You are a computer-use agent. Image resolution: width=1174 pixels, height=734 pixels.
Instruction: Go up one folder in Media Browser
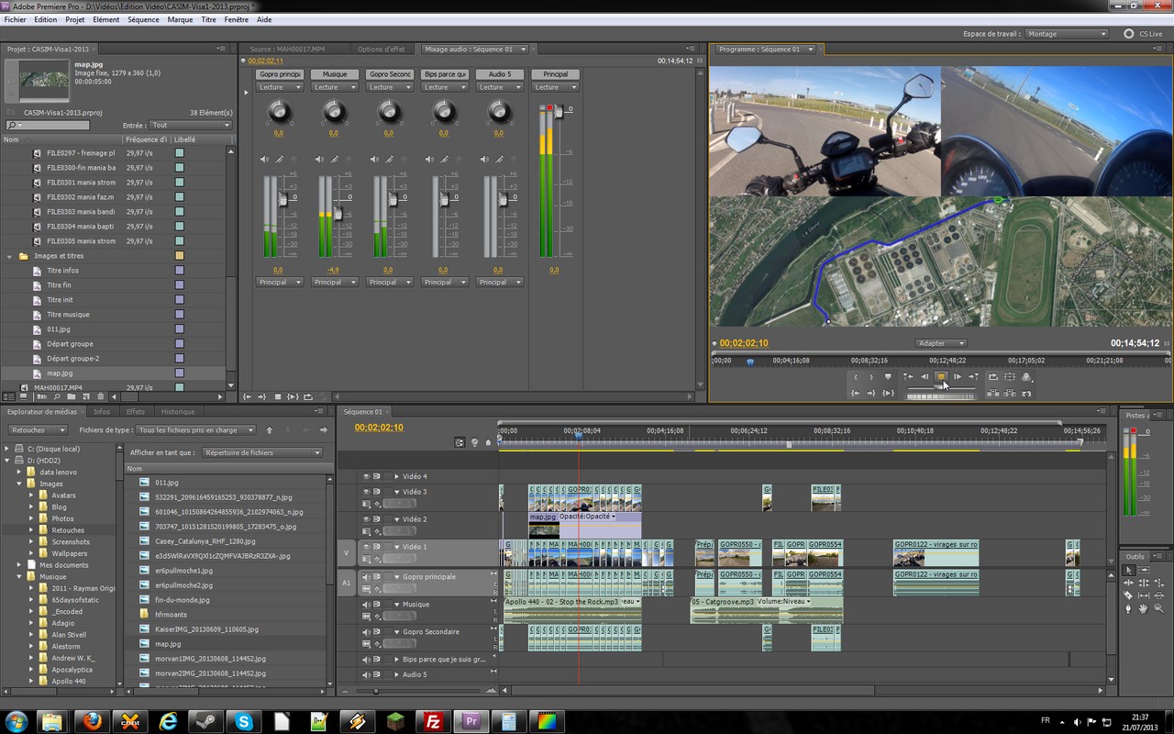tap(270, 429)
